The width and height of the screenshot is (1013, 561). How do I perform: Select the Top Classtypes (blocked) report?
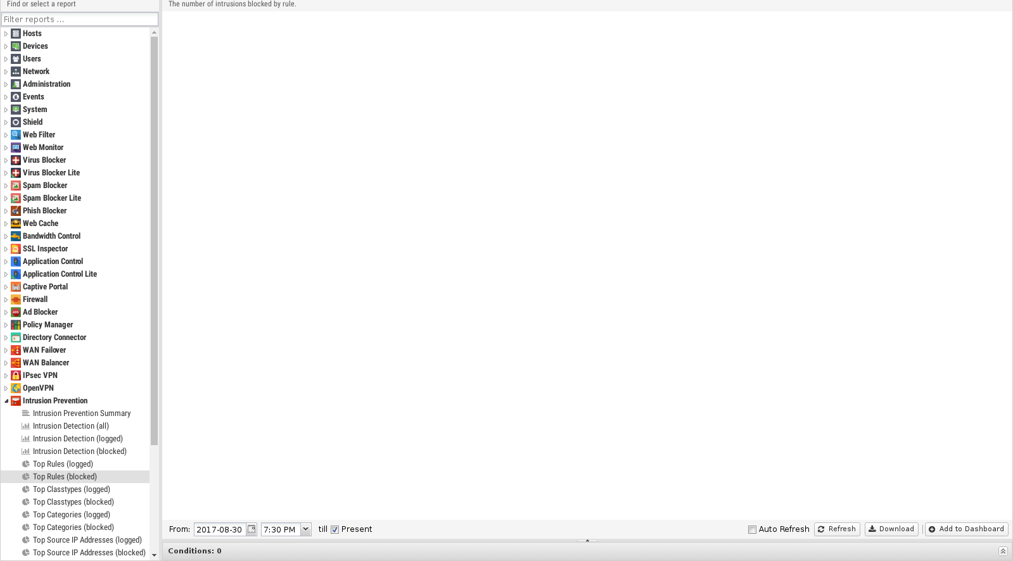[x=73, y=502]
